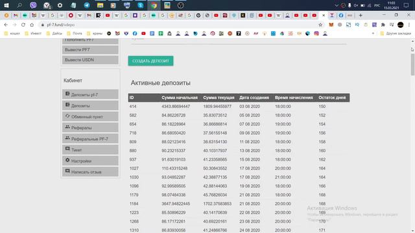
Task: Open the Рефералы page
Action: click(x=90, y=128)
